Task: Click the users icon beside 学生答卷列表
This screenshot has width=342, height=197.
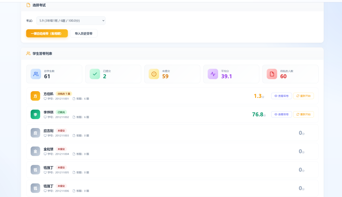Action: coord(28,54)
